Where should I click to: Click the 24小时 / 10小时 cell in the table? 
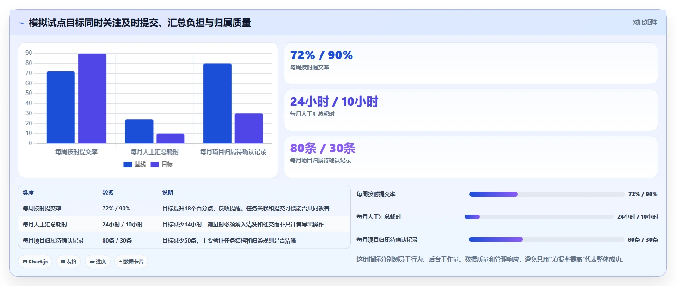click(x=123, y=225)
